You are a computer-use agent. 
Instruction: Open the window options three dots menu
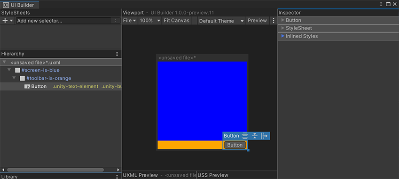click(381, 4)
